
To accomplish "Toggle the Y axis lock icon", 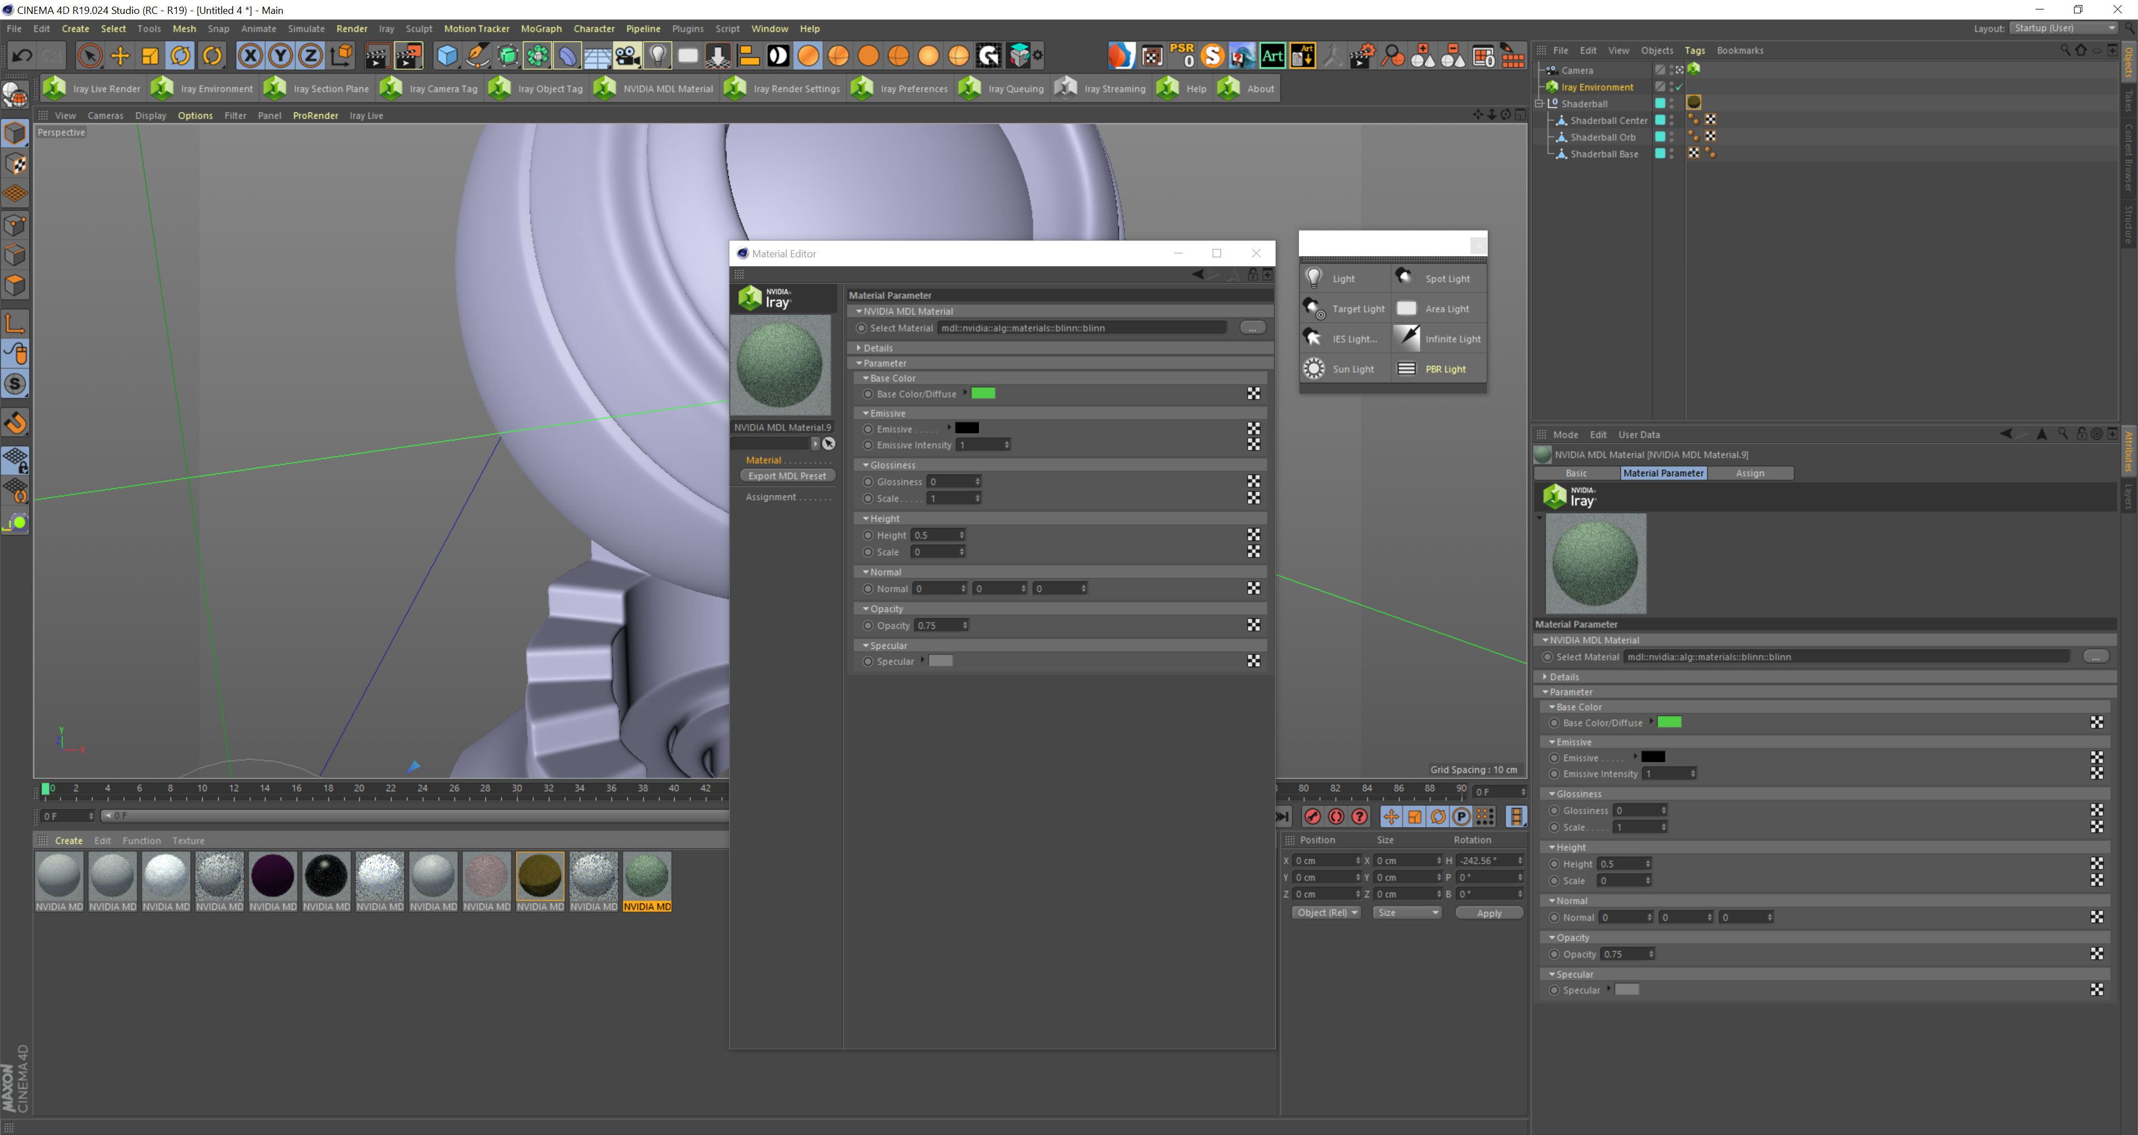I will [281, 56].
